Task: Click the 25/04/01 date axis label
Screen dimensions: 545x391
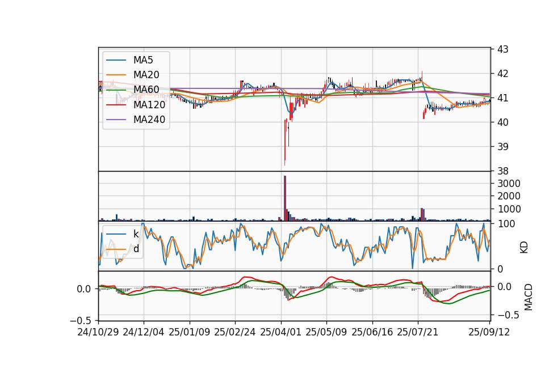Action: click(x=281, y=332)
